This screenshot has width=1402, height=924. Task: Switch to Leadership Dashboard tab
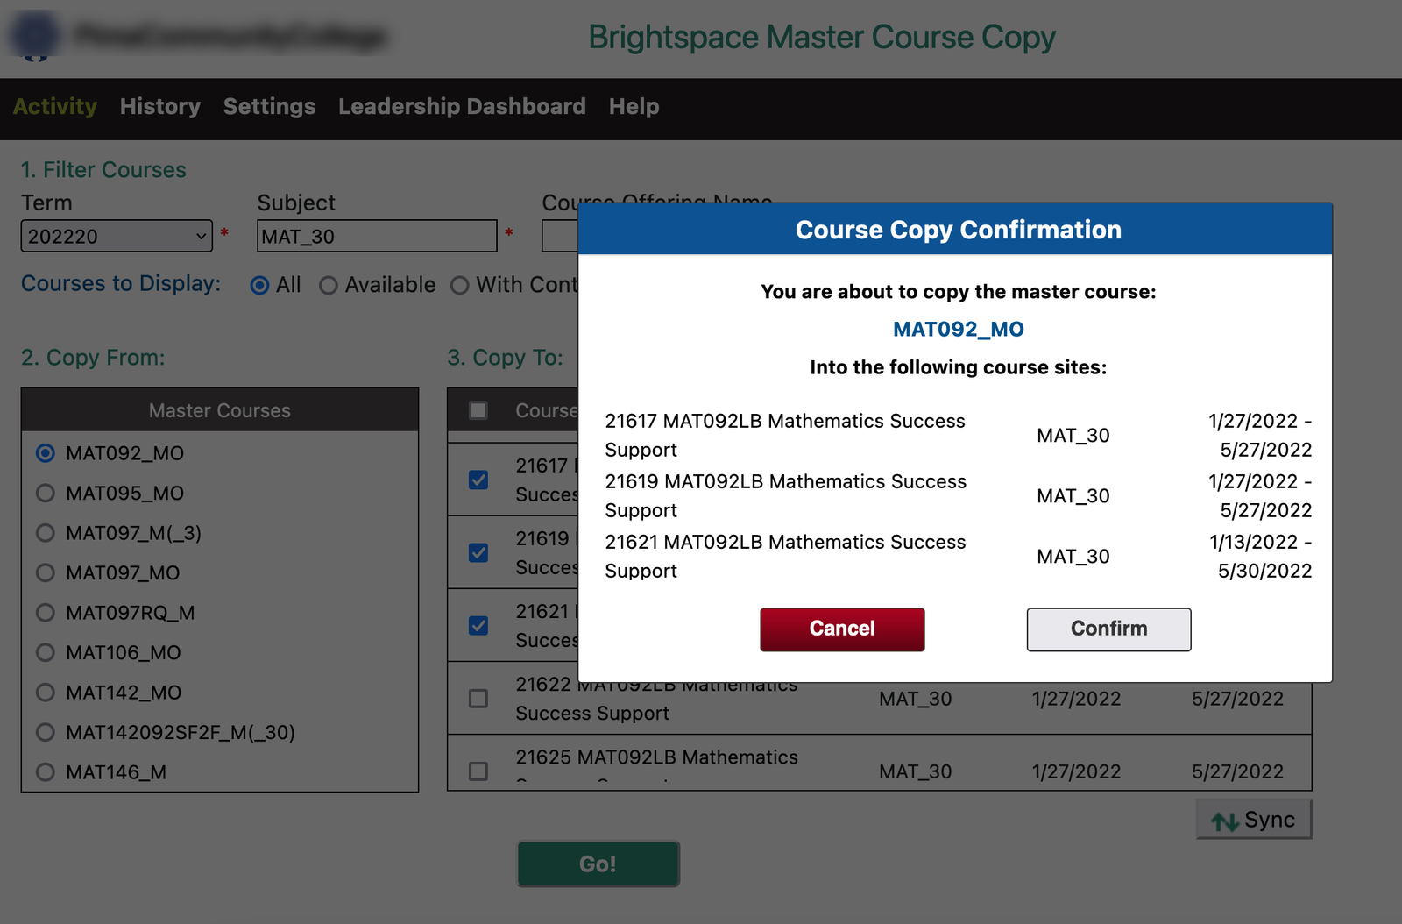[x=462, y=107]
